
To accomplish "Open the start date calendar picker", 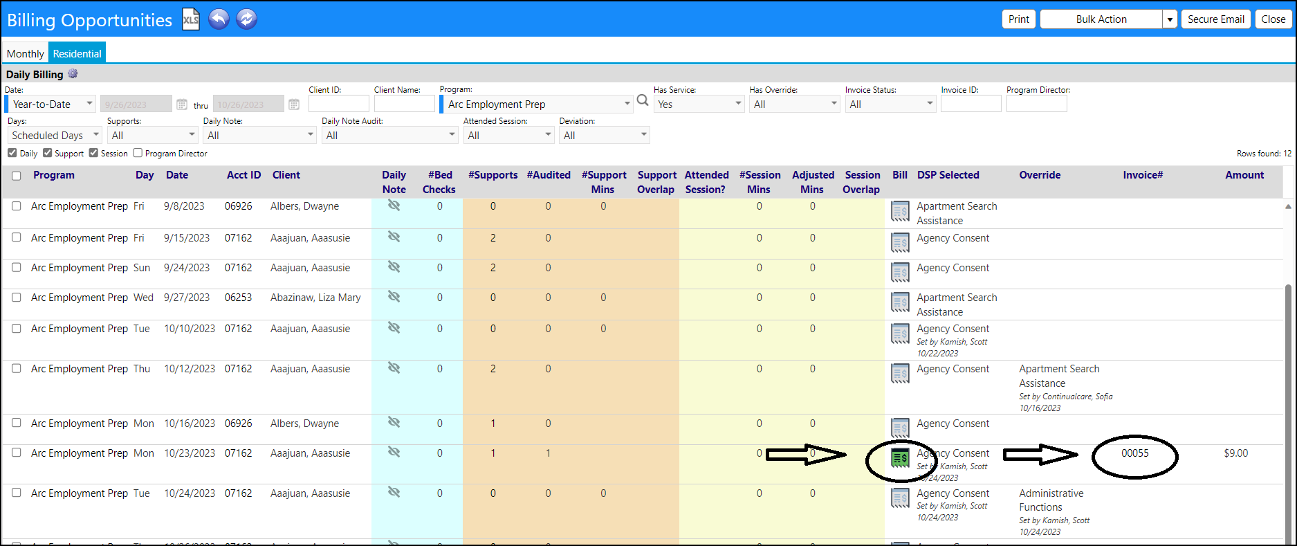I will coord(182,104).
